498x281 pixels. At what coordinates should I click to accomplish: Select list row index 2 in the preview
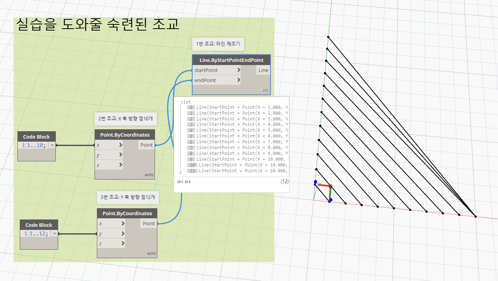(x=238, y=119)
